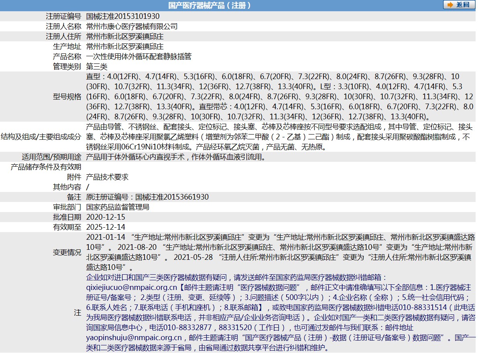This screenshot has width=478, height=353.
Task: Click expiry date 2025-12-14
Action: 106,227
